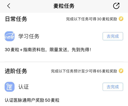Tap the 日常任务 section heading
The height and width of the screenshot is (106, 128).
pos(16,19)
